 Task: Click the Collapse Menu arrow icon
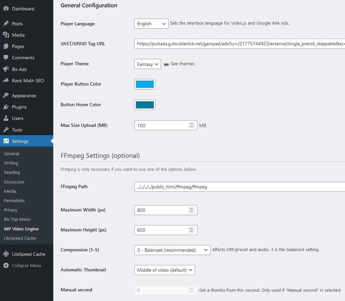(6, 265)
